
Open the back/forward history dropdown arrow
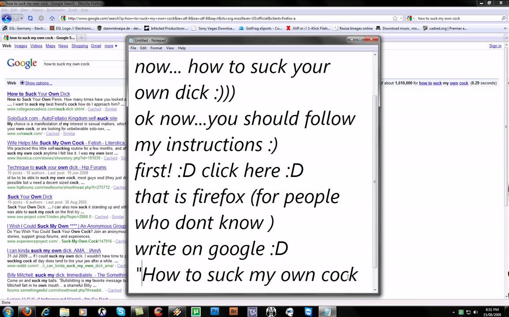point(22,18)
